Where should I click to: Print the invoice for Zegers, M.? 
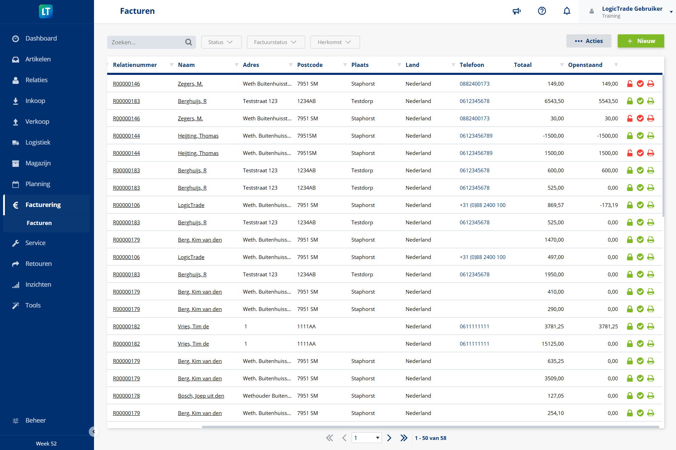651,84
